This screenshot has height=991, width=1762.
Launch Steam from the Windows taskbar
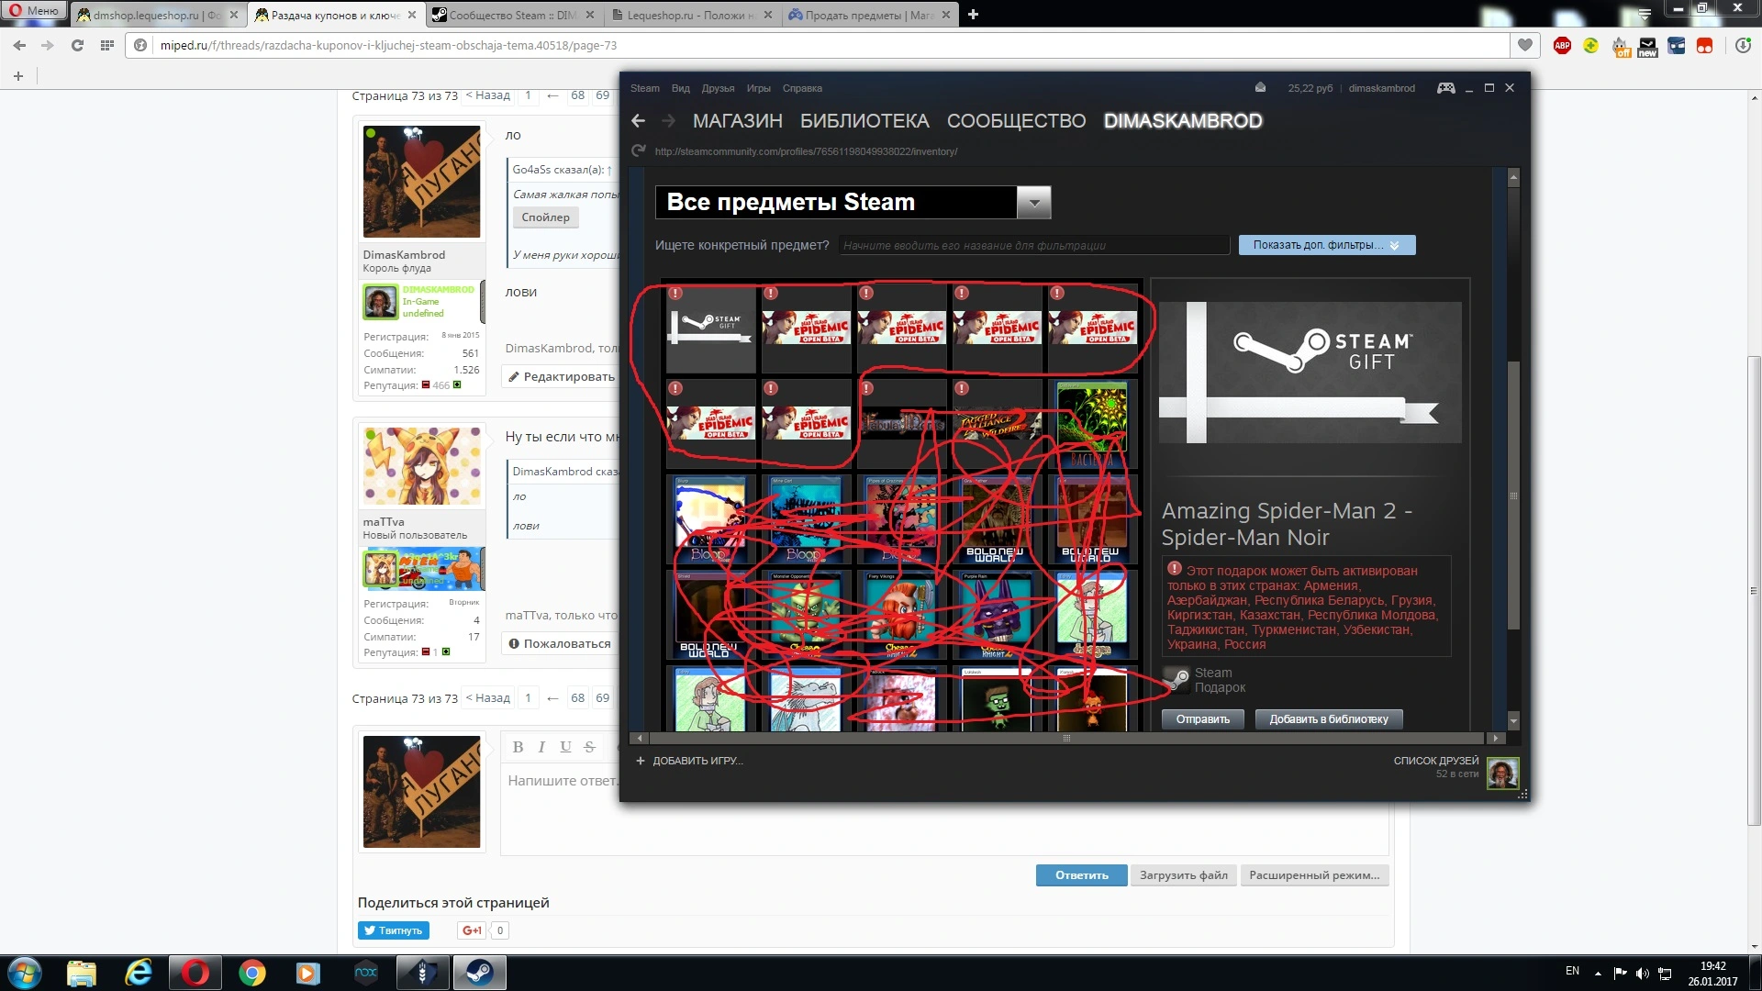[479, 973]
